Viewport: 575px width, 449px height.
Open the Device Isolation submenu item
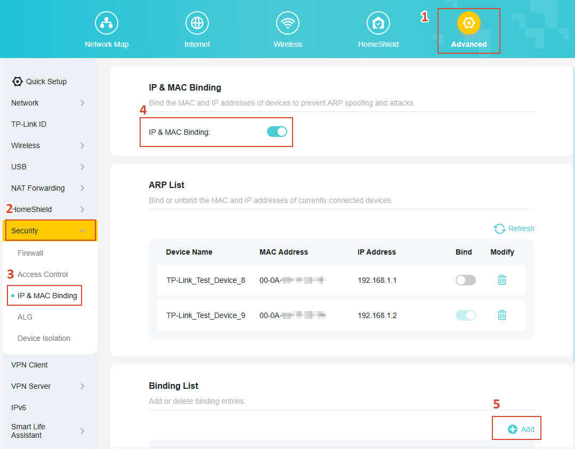(44, 338)
